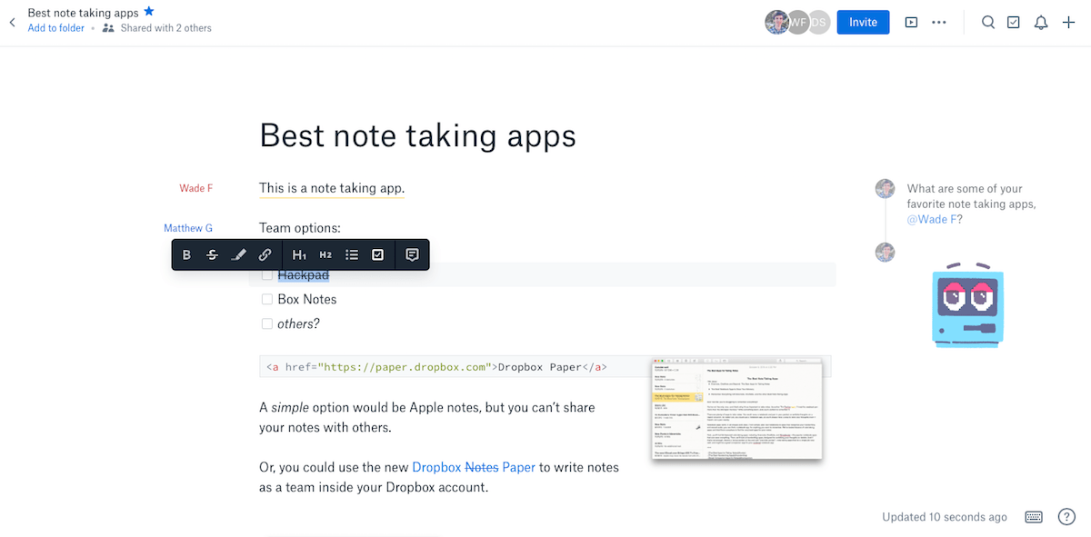This screenshot has height=537, width=1091.
Task: Click the Invite button
Action: click(x=863, y=23)
